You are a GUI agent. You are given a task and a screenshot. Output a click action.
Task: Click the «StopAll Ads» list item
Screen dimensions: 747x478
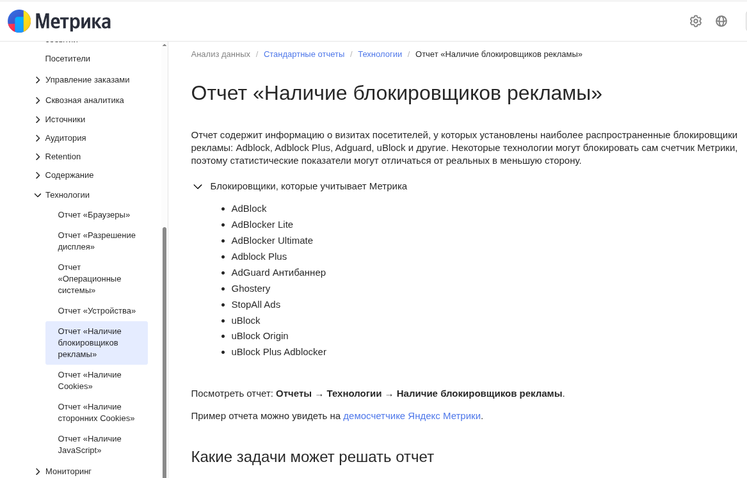pyautogui.click(x=256, y=305)
